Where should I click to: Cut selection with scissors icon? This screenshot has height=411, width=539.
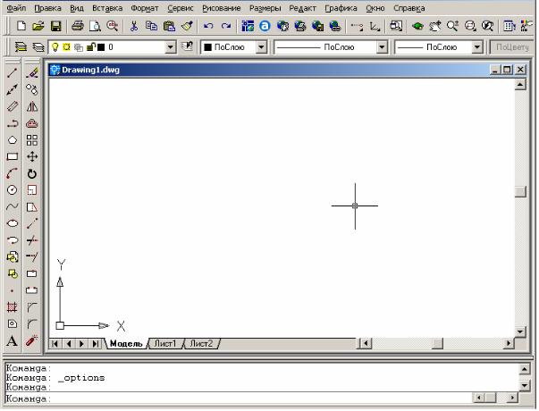pos(134,26)
